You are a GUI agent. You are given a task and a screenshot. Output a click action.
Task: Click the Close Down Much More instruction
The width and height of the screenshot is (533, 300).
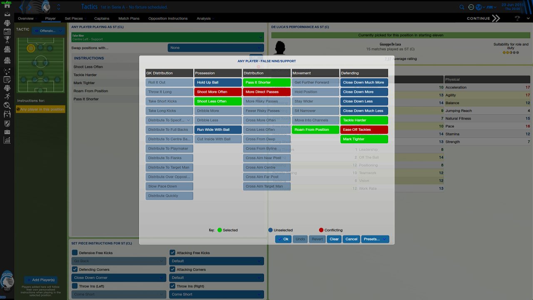tap(364, 82)
